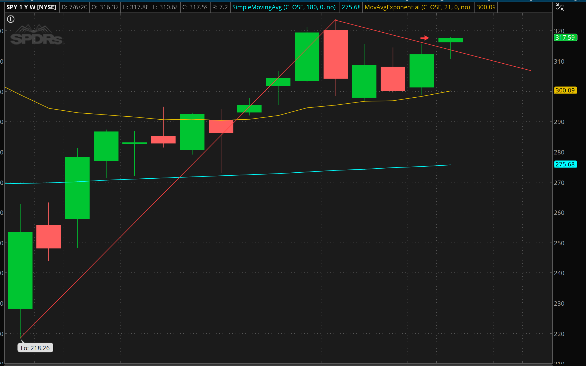Click the C: 317.59 close value field
586x366 pixels.
195,7
